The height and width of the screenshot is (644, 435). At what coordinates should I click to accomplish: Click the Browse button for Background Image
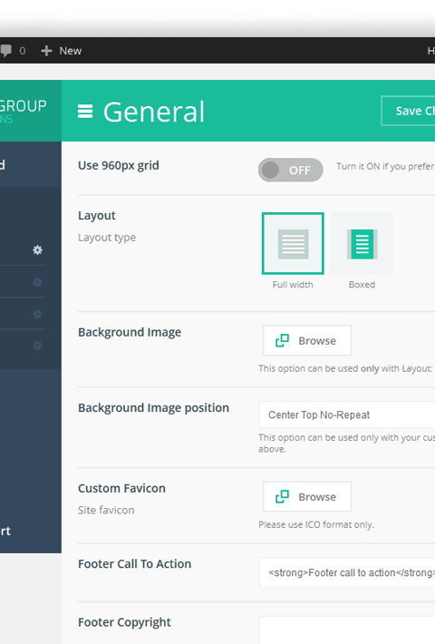click(x=307, y=340)
